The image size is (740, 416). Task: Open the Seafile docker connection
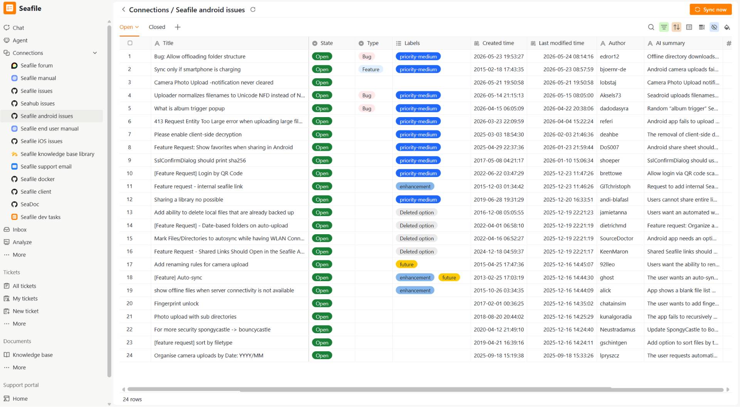click(37, 179)
